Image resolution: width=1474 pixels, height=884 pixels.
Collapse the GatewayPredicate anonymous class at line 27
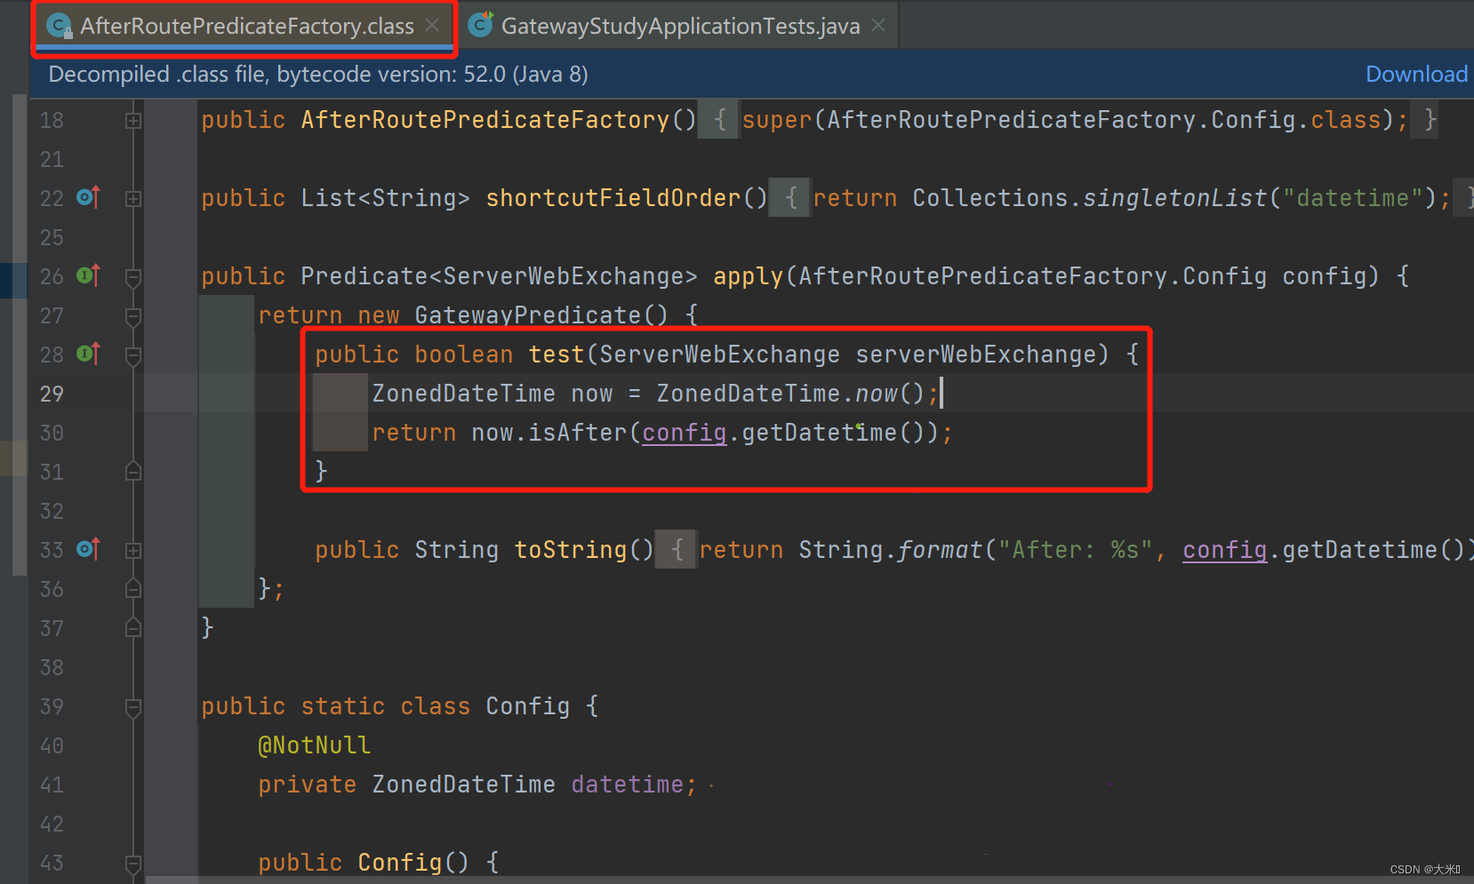(133, 316)
